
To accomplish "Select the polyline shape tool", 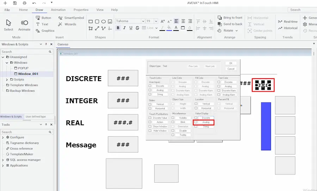I will (x=104, y=28).
